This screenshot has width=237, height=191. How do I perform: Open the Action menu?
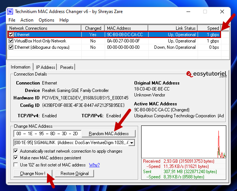[x=27, y=20]
